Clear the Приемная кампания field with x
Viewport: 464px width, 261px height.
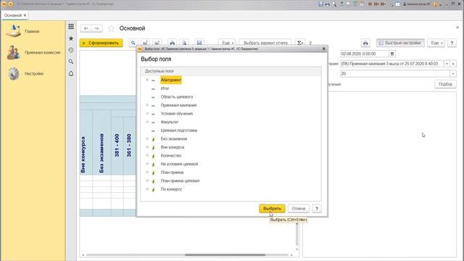(453, 64)
